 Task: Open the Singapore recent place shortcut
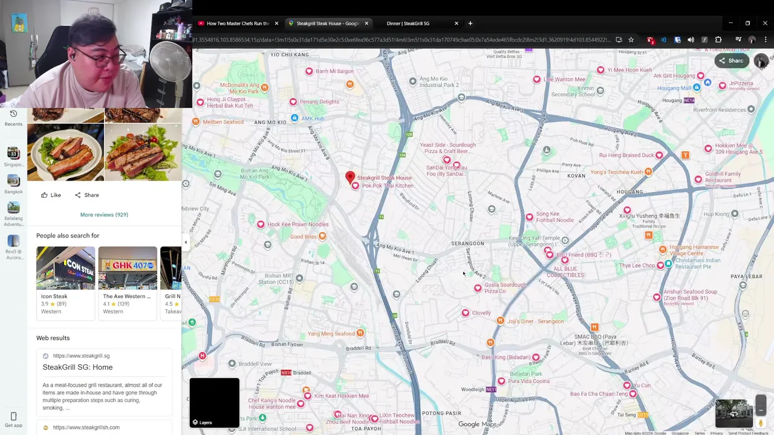[x=13, y=156]
